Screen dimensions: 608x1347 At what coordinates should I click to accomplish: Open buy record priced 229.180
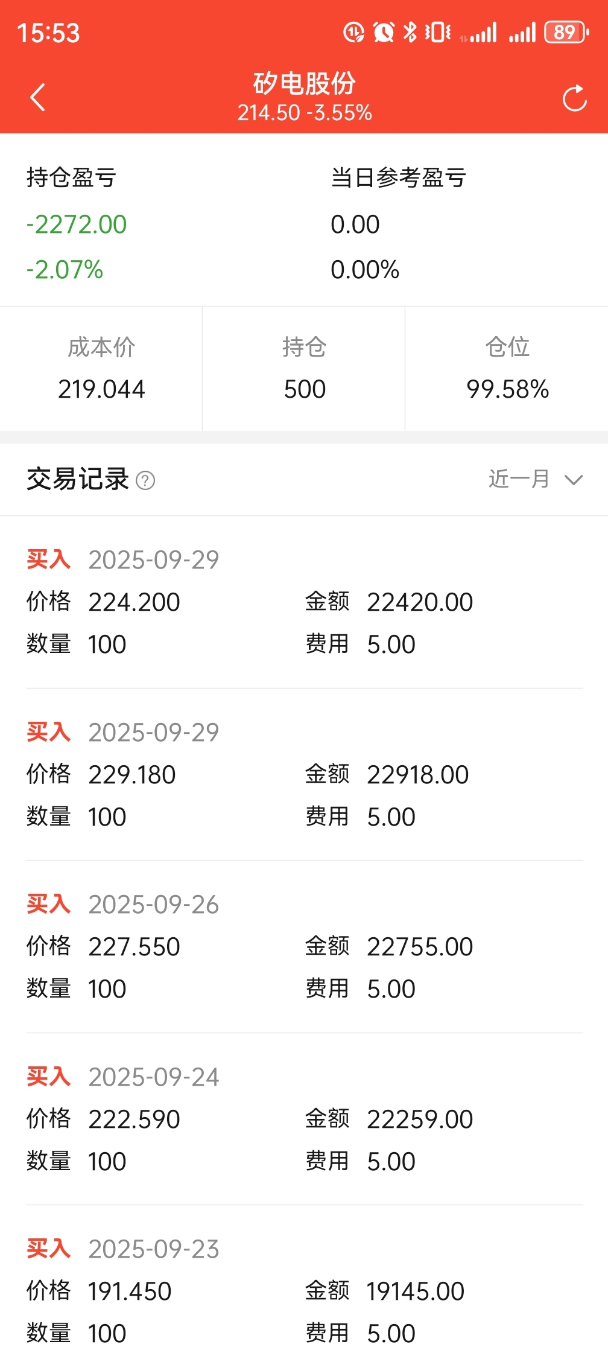pos(304,774)
